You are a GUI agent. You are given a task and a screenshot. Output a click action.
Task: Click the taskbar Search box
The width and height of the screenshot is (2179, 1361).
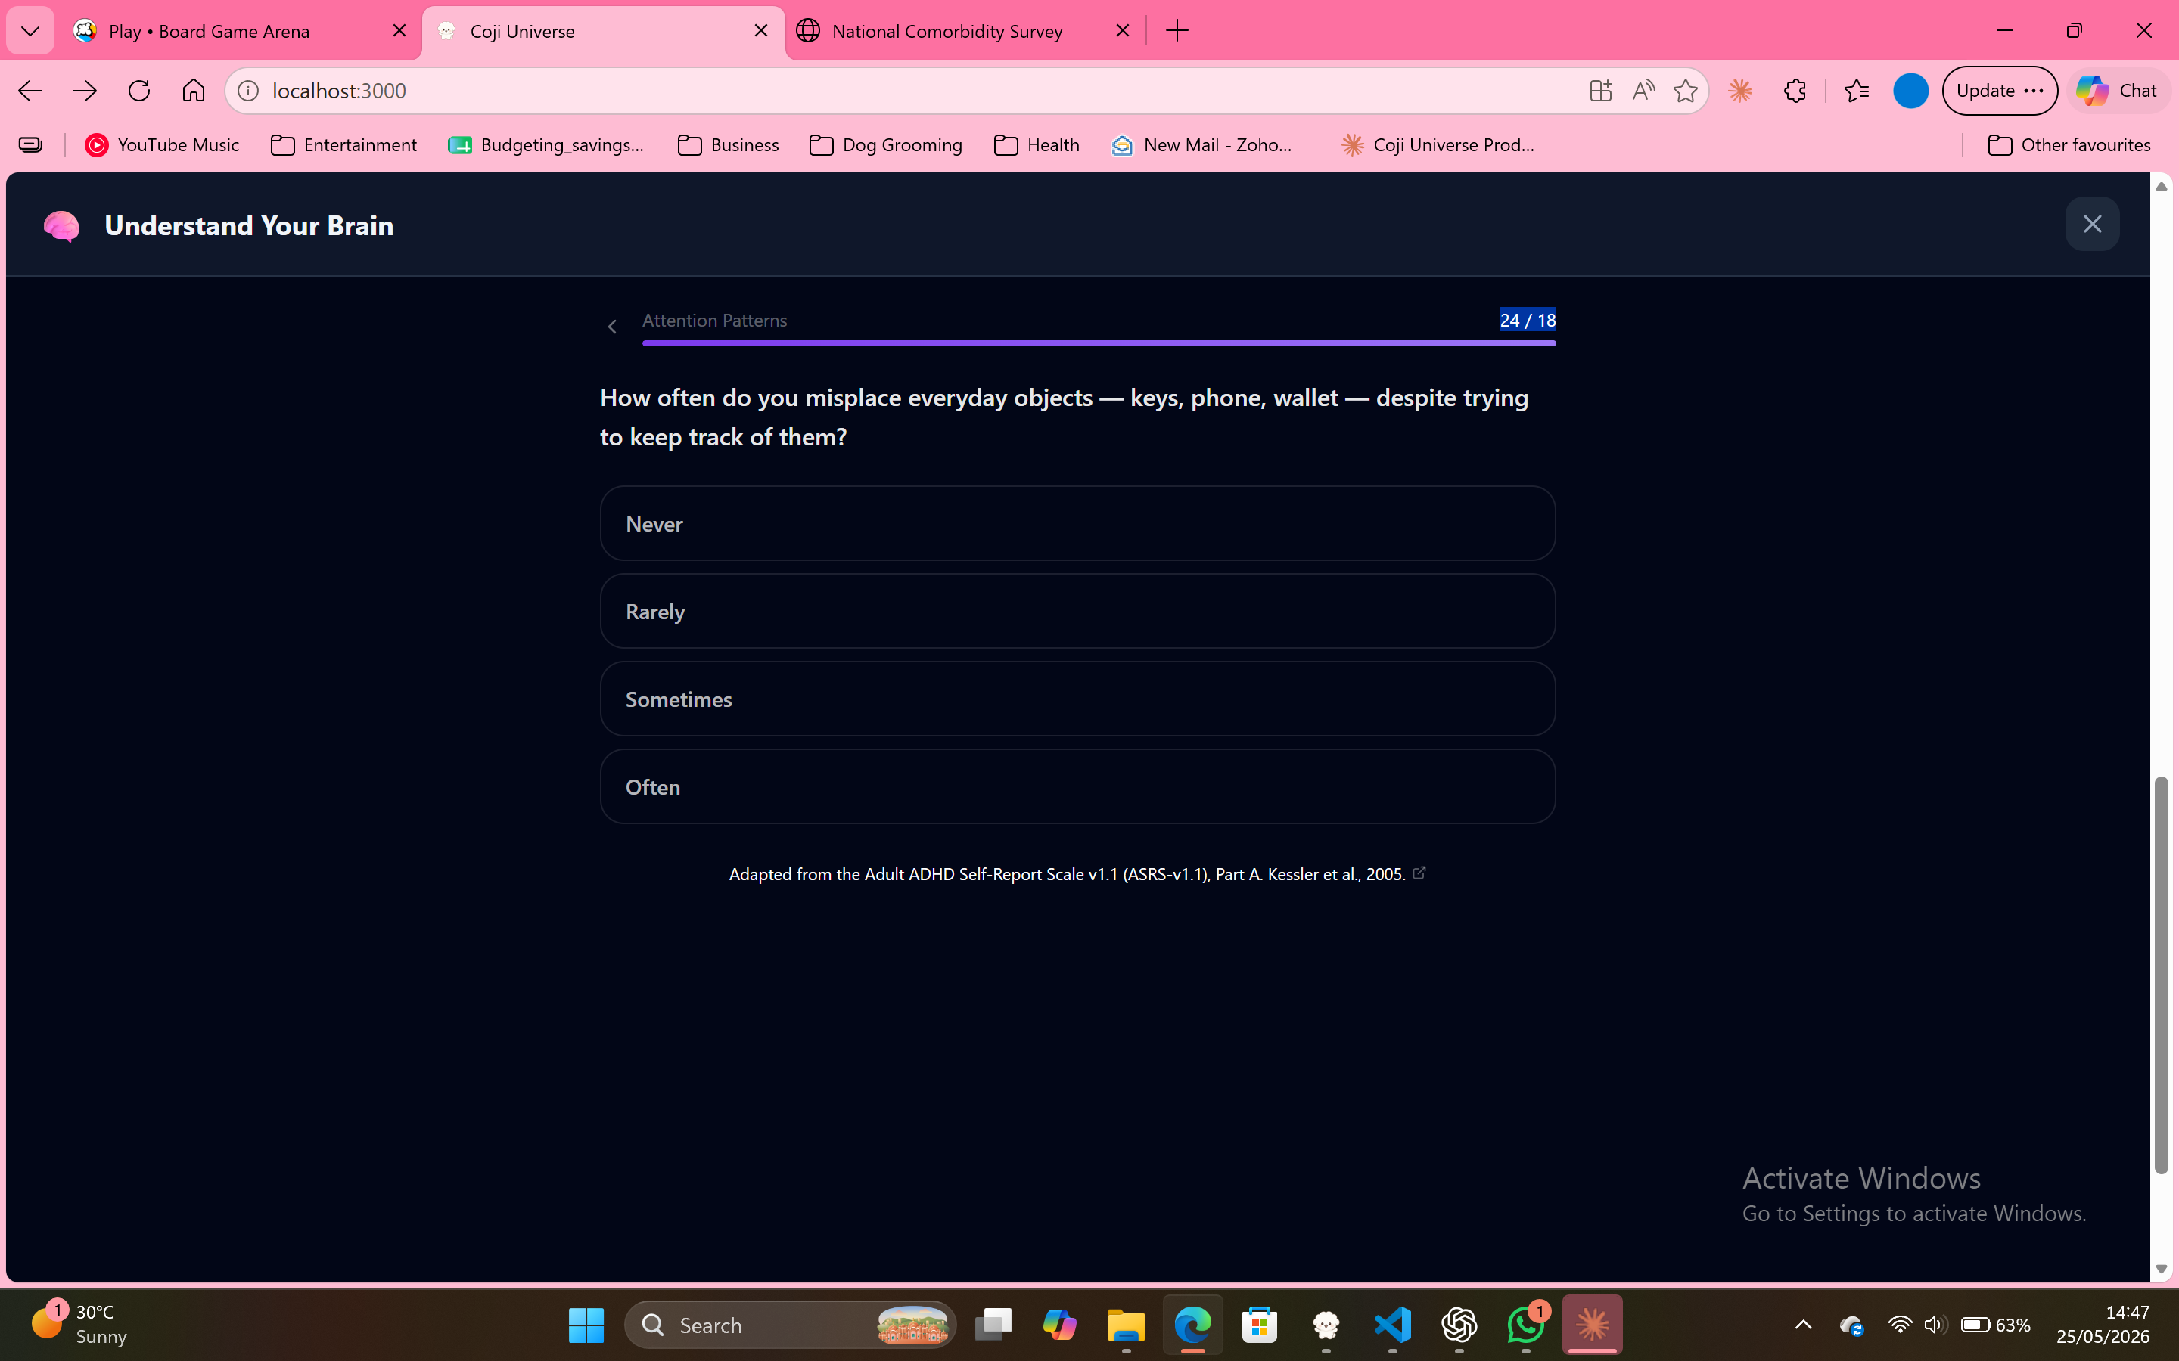pyautogui.click(x=791, y=1325)
